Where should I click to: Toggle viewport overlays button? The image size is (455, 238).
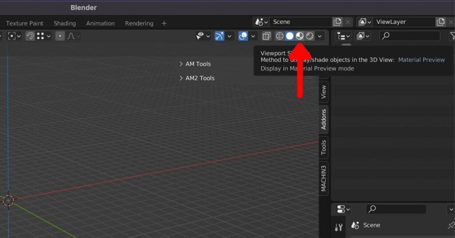tap(243, 36)
